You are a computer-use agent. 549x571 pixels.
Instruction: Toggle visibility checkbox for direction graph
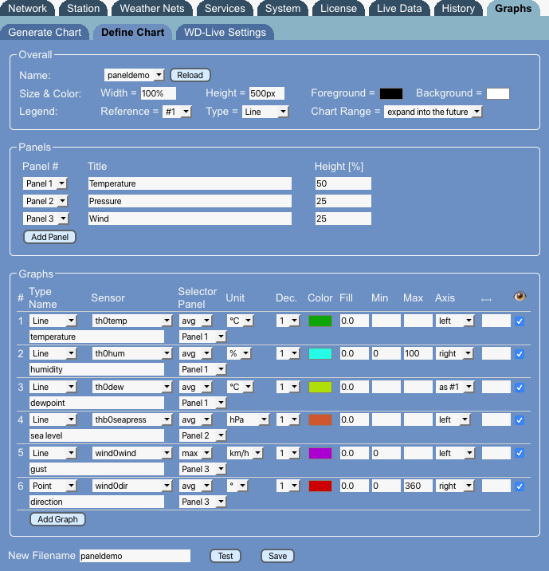pyautogui.click(x=520, y=486)
